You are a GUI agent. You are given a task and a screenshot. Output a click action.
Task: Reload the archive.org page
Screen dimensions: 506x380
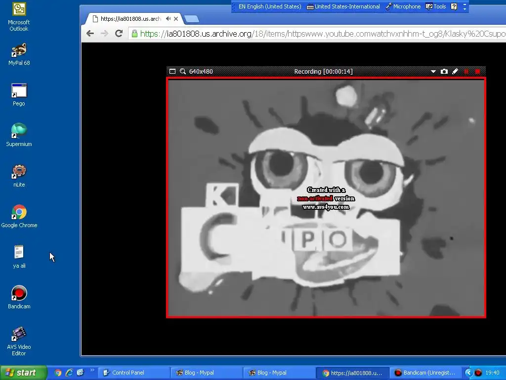[x=119, y=33]
